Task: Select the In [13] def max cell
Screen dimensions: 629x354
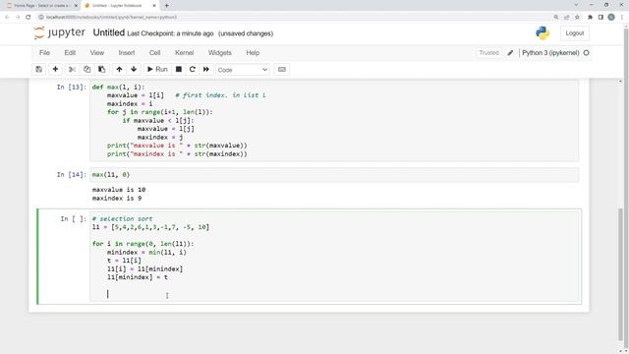Action: [334, 120]
